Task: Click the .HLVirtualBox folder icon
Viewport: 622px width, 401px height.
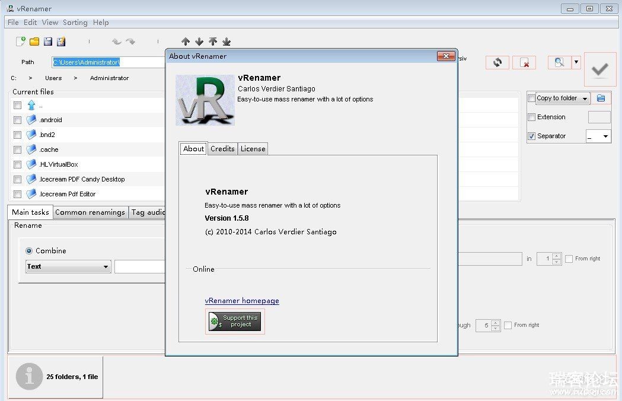Action: point(31,164)
